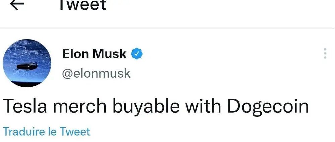Click the Tweet header title

(x=83, y=5)
